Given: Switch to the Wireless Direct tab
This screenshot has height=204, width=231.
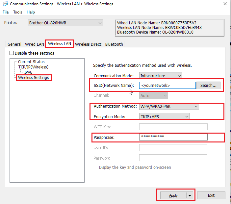Looking at the screenshot, I should pos(89,44).
